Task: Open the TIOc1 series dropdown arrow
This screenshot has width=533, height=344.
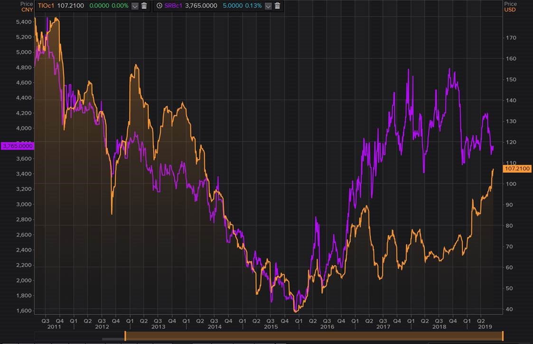Action: click(135, 6)
